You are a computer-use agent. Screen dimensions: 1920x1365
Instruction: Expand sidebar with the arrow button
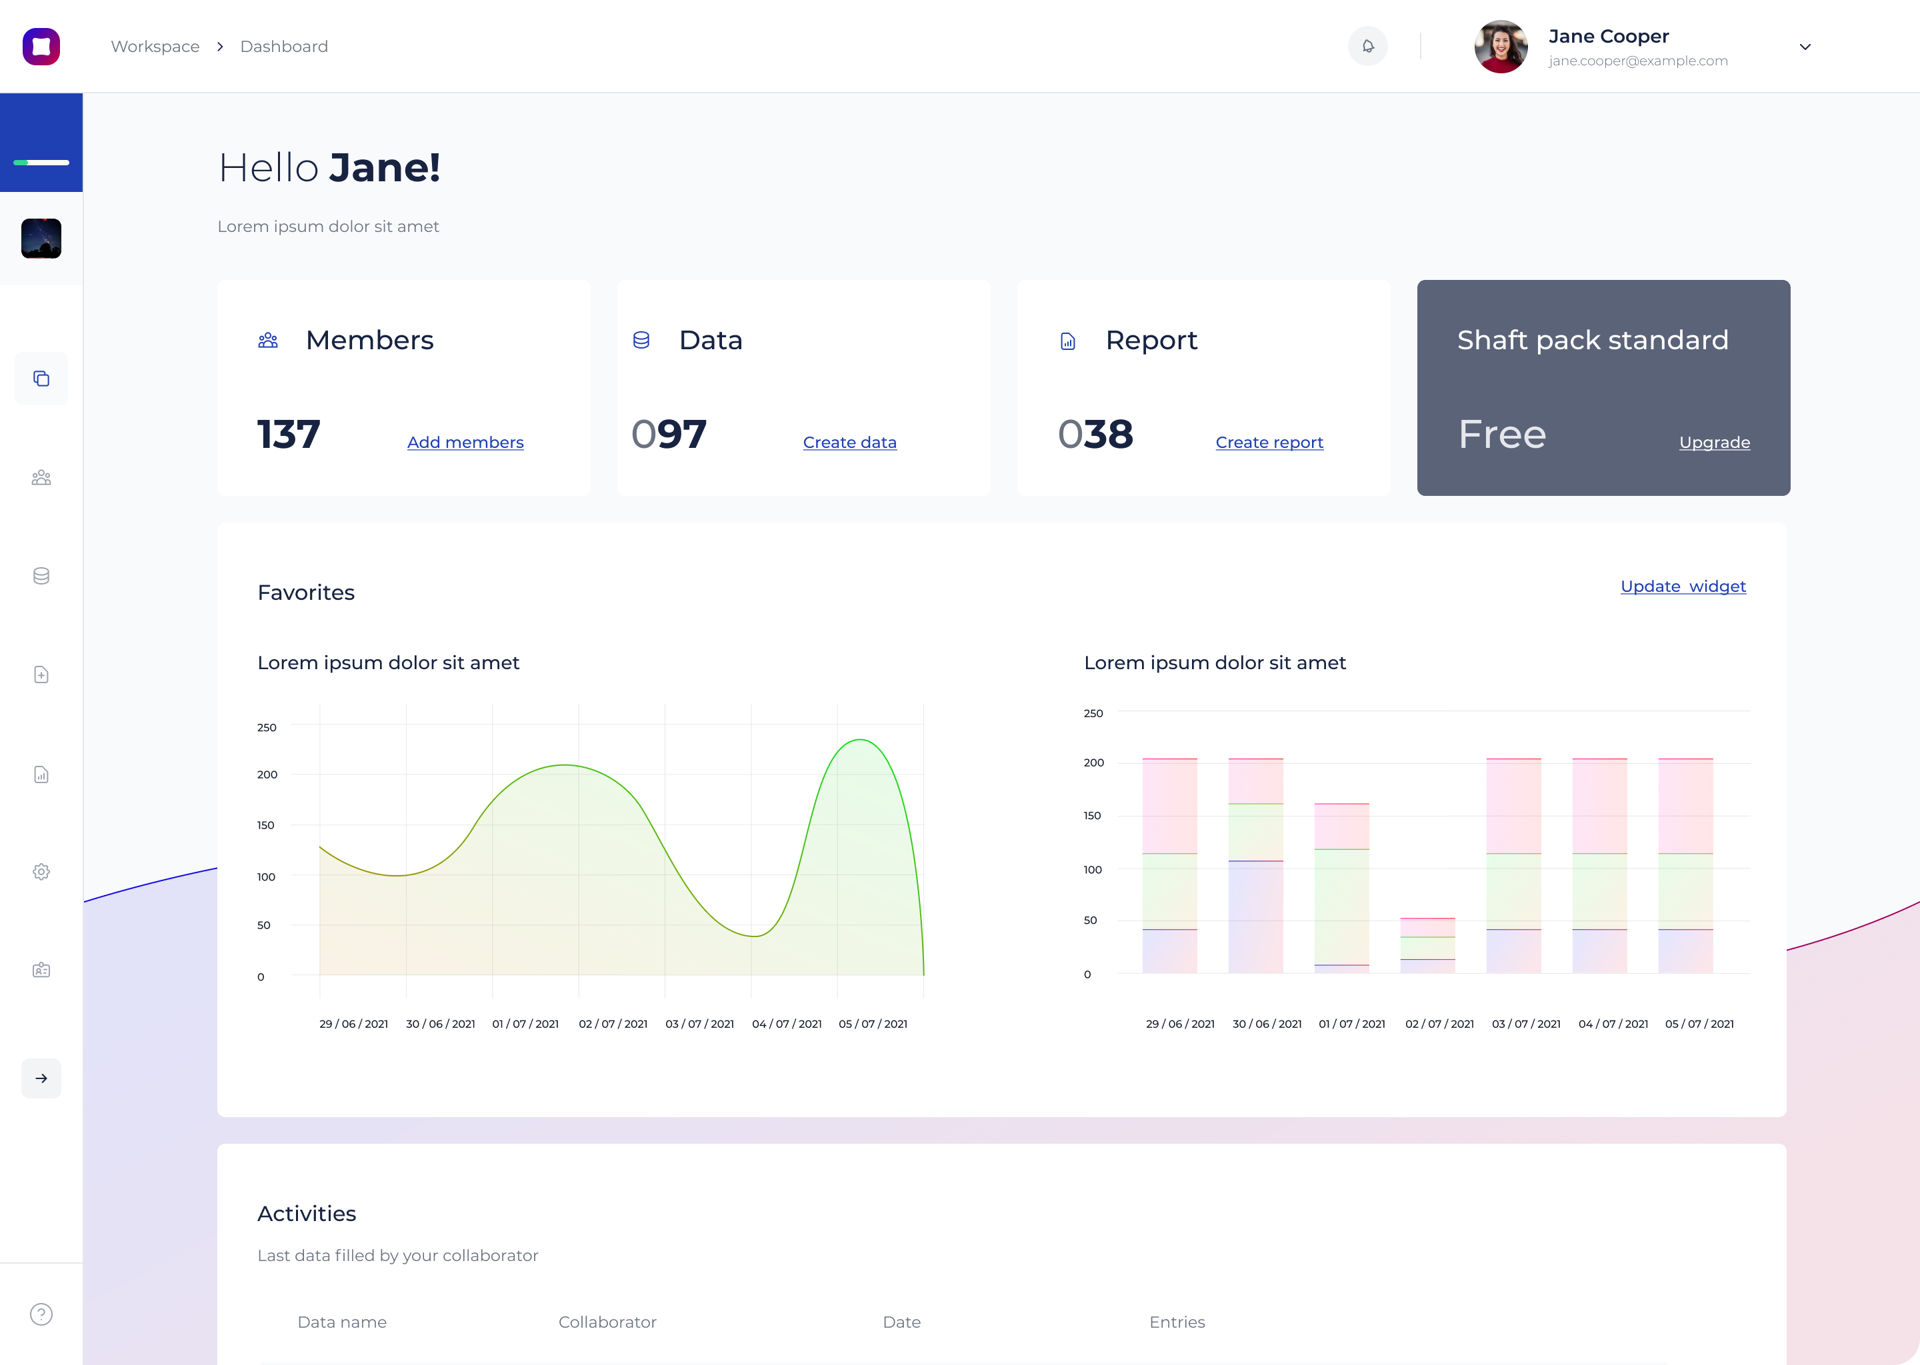(41, 1078)
